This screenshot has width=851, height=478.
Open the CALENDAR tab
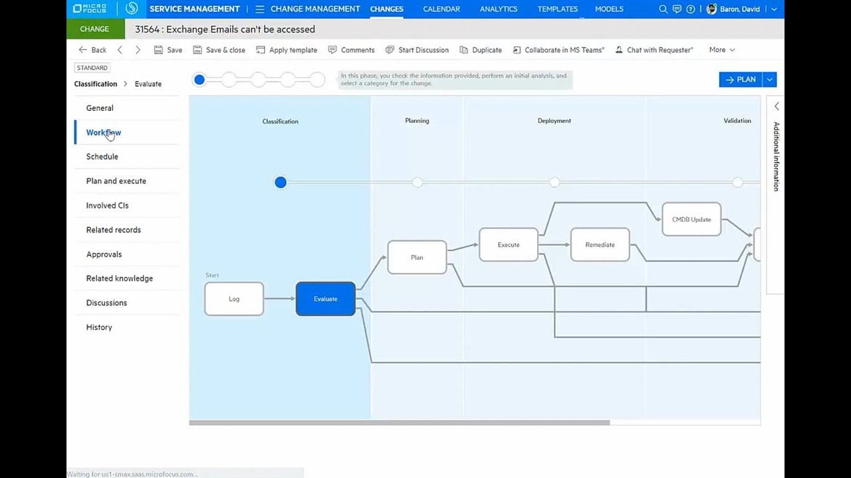pos(441,9)
